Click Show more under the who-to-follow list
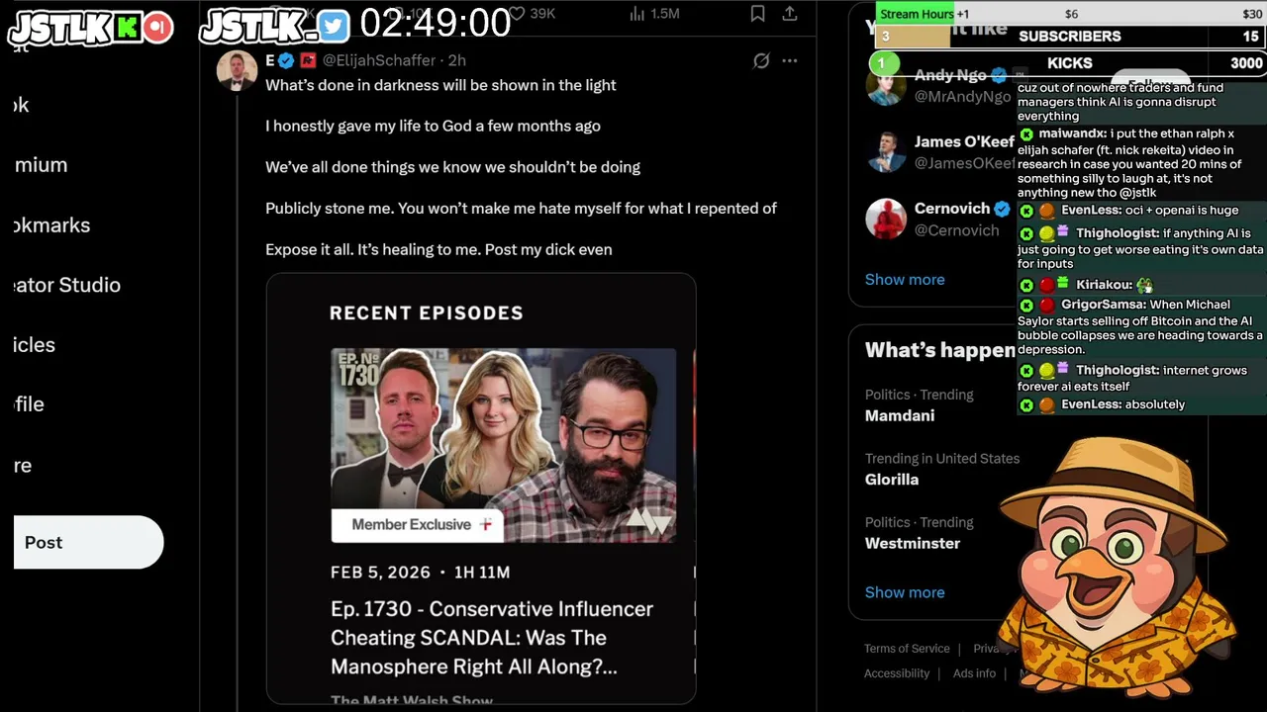 coord(905,279)
